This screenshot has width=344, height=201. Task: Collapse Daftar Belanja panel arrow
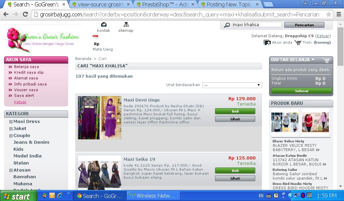pos(313,59)
